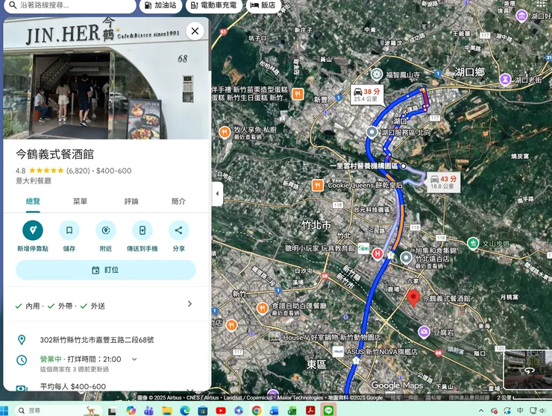
Task: Click the 福智鳳山寺 temple marker
Action: point(377,75)
